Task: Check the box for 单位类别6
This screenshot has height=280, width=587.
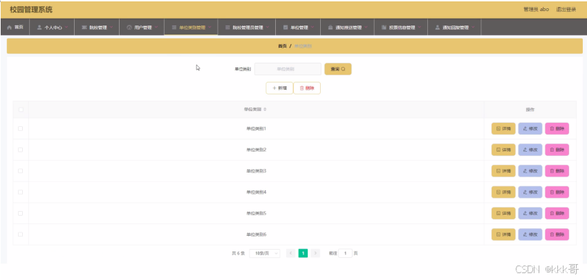Action: 20,234
